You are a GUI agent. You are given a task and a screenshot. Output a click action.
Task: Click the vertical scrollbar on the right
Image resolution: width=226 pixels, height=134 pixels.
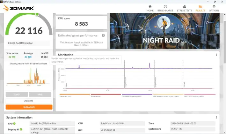pyautogui.click(x=224, y=42)
